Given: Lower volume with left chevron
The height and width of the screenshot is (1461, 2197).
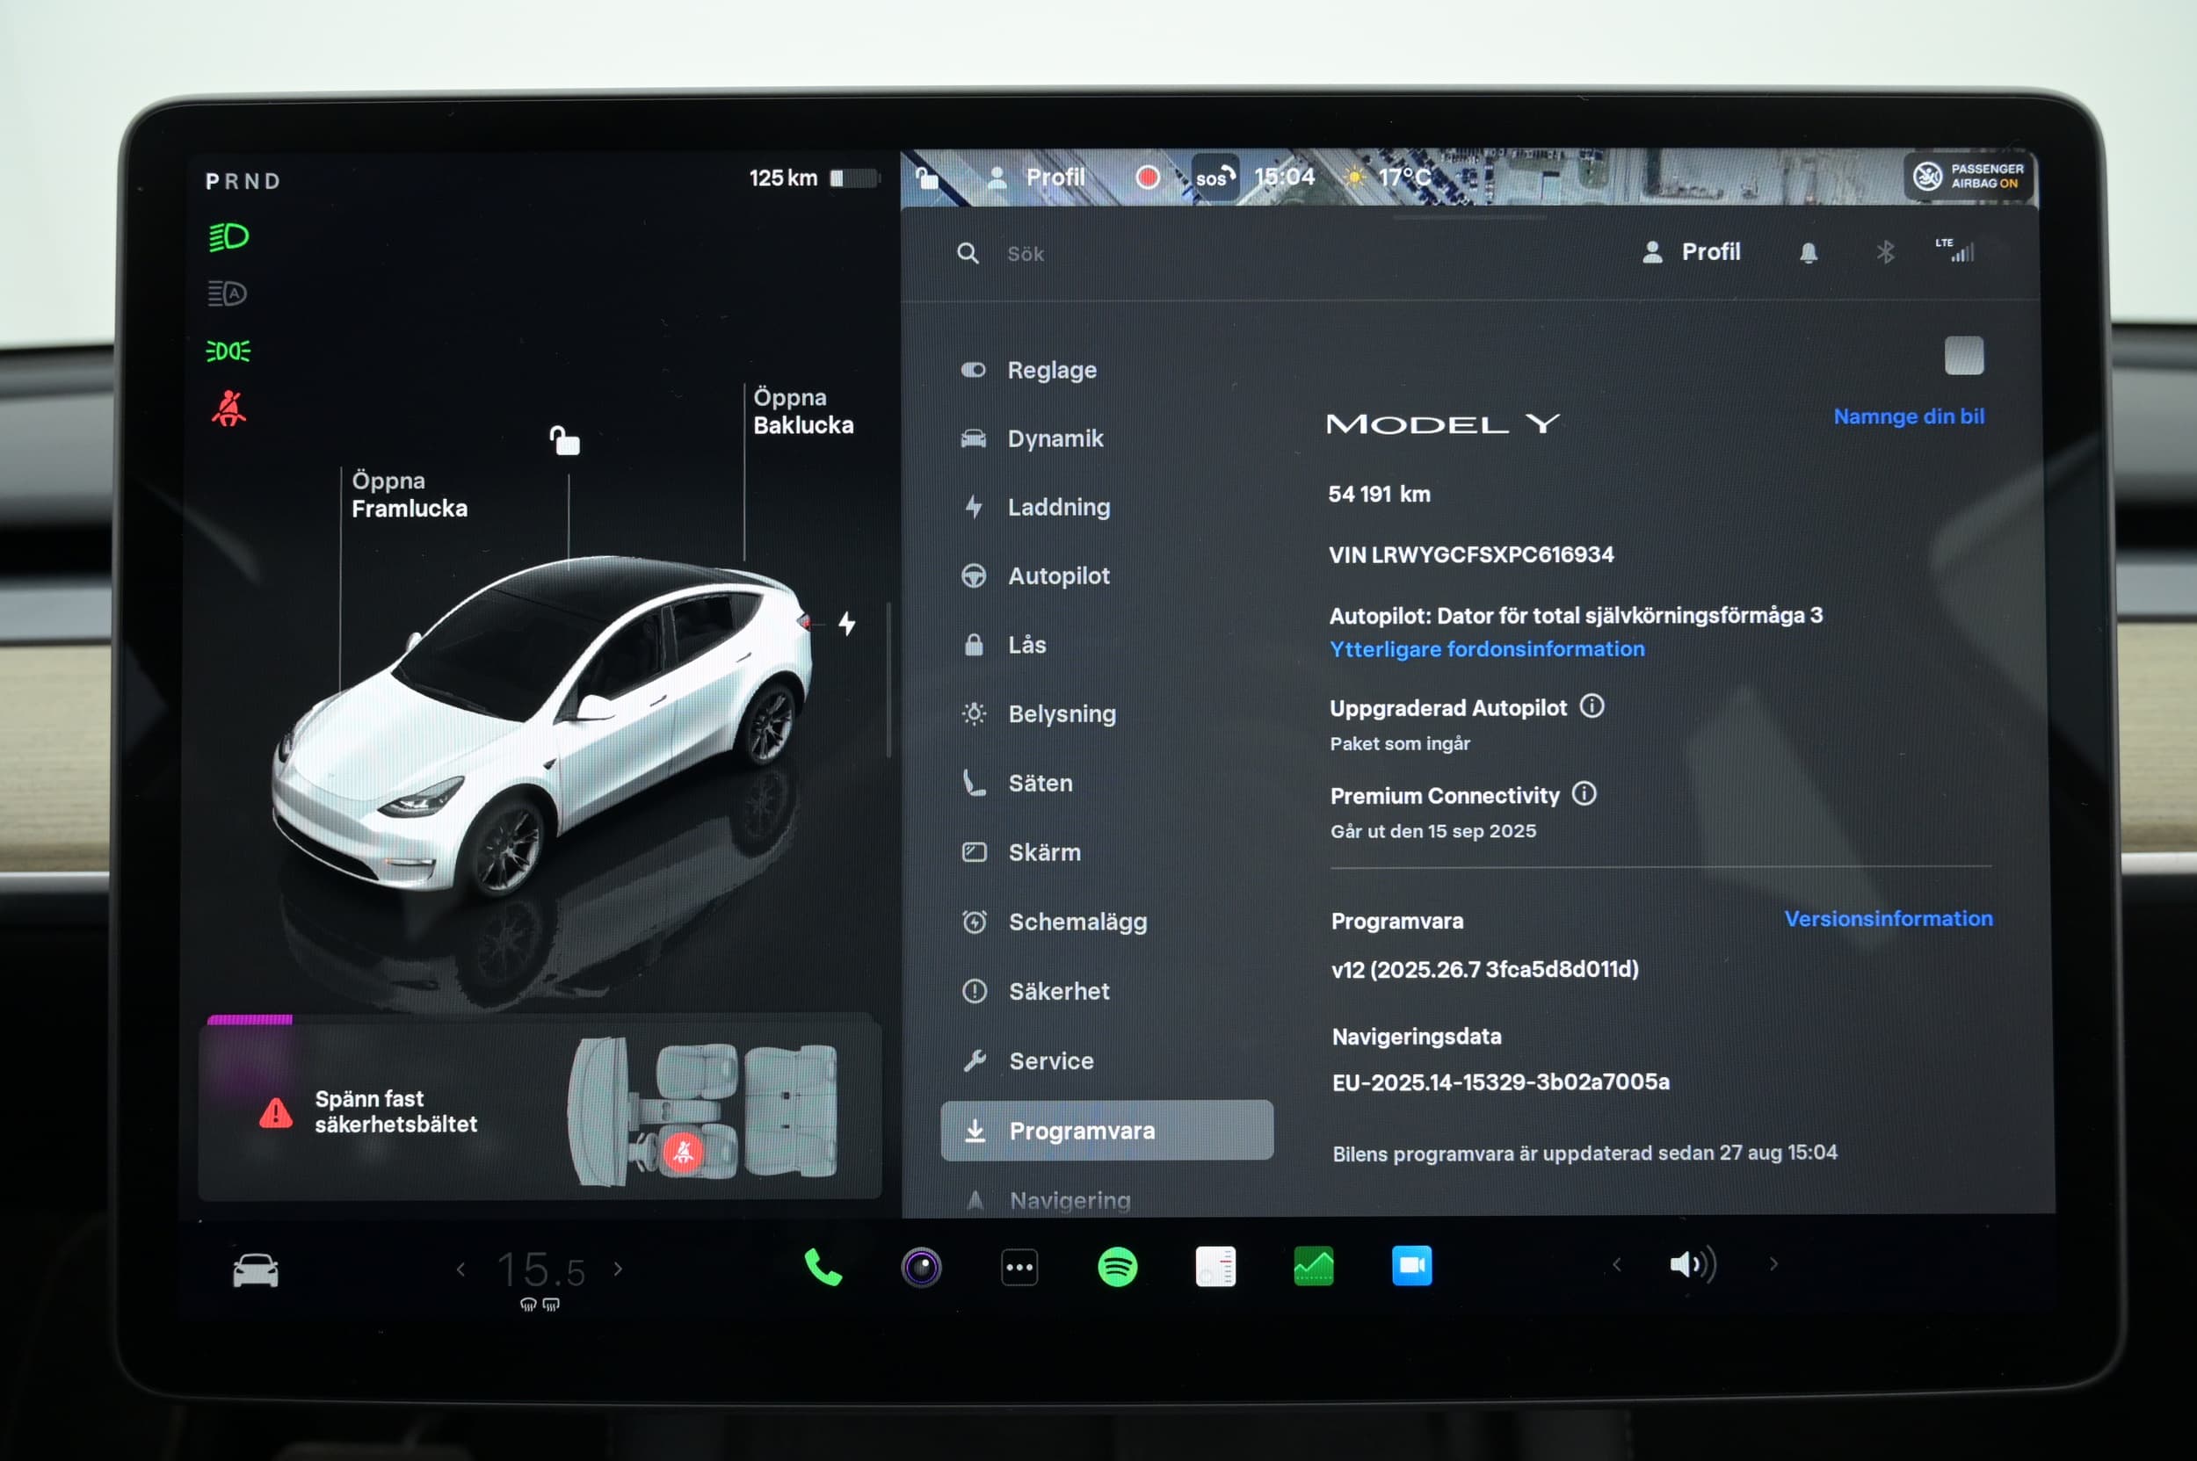Looking at the screenshot, I should tap(1617, 1264).
